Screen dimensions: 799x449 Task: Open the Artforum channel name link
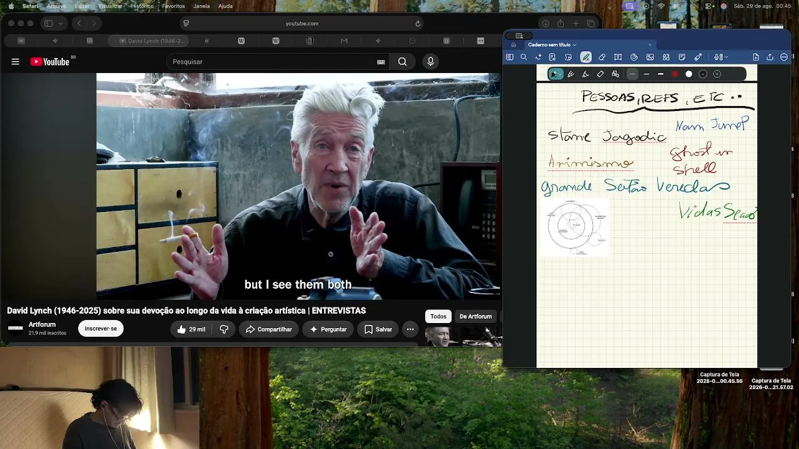point(42,324)
